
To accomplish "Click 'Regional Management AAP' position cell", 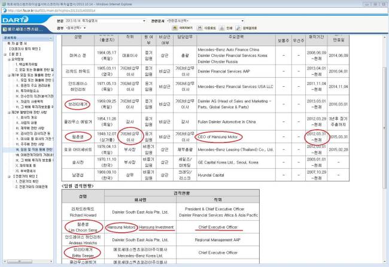I will [218, 240].
